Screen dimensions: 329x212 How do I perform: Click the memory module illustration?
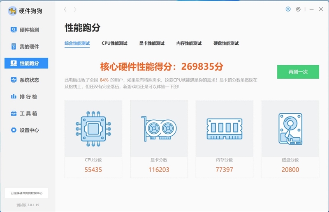click(x=225, y=129)
